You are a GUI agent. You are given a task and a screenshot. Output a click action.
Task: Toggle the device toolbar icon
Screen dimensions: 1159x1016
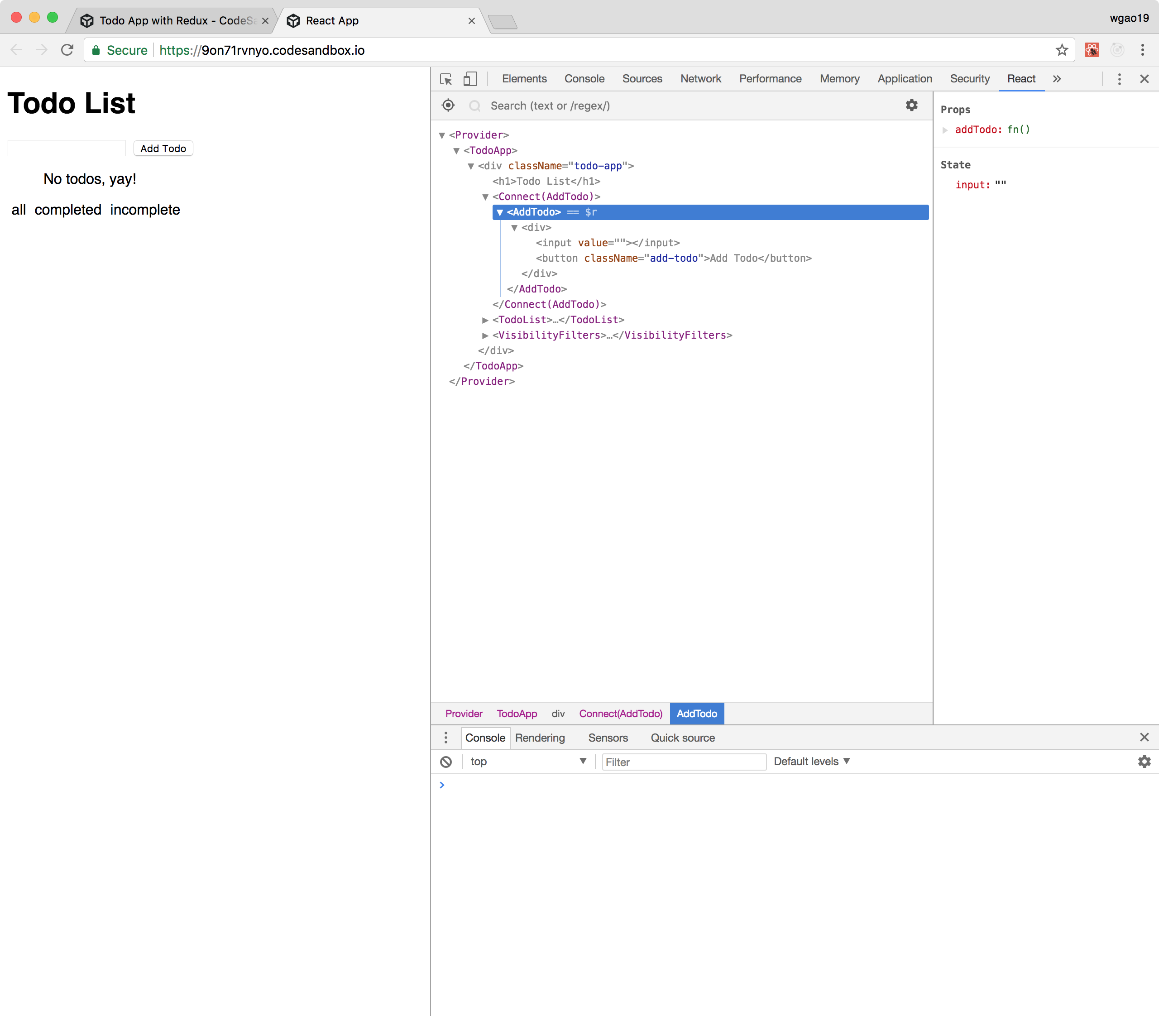470,79
